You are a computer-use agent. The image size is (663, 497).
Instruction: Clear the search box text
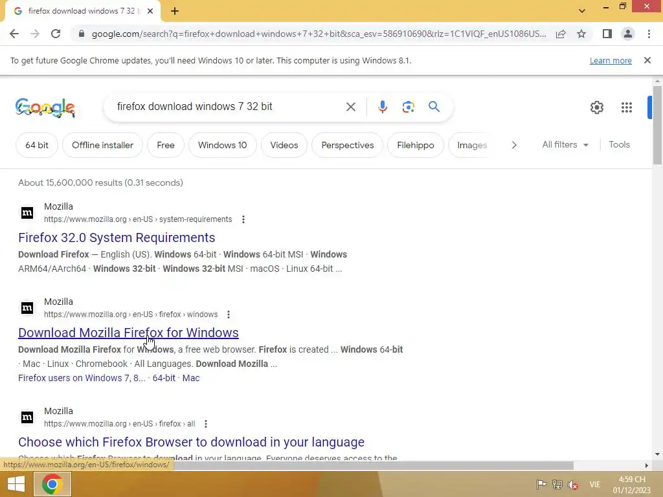[350, 107]
